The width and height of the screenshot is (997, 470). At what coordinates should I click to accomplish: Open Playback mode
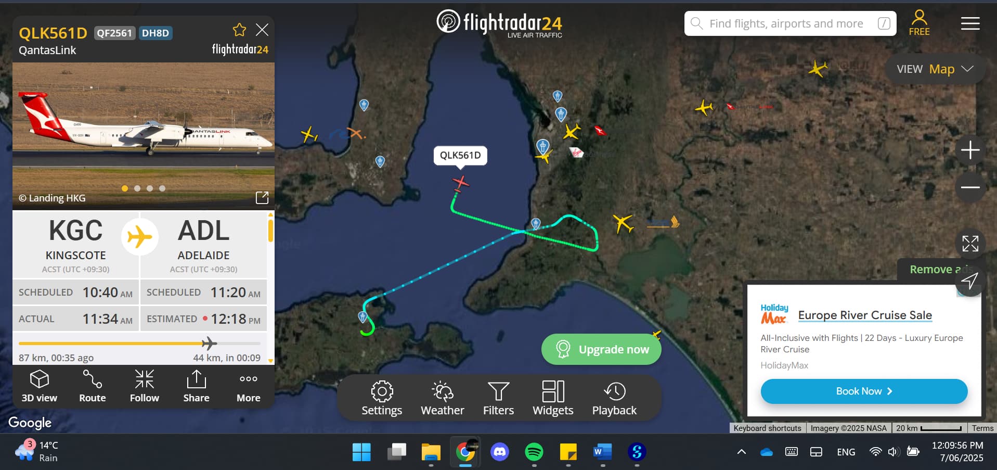[614, 398]
